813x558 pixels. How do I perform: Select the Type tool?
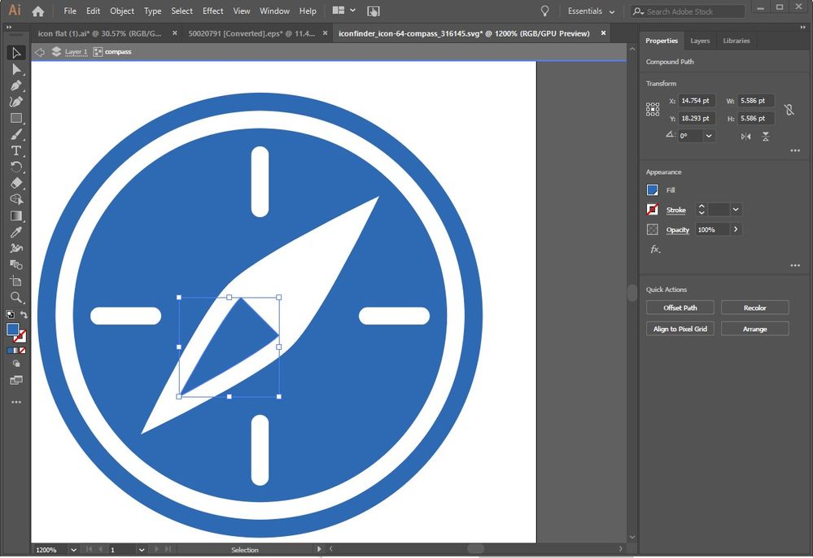[x=16, y=150]
